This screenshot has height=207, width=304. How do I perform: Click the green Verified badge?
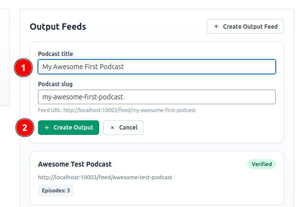click(x=261, y=164)
